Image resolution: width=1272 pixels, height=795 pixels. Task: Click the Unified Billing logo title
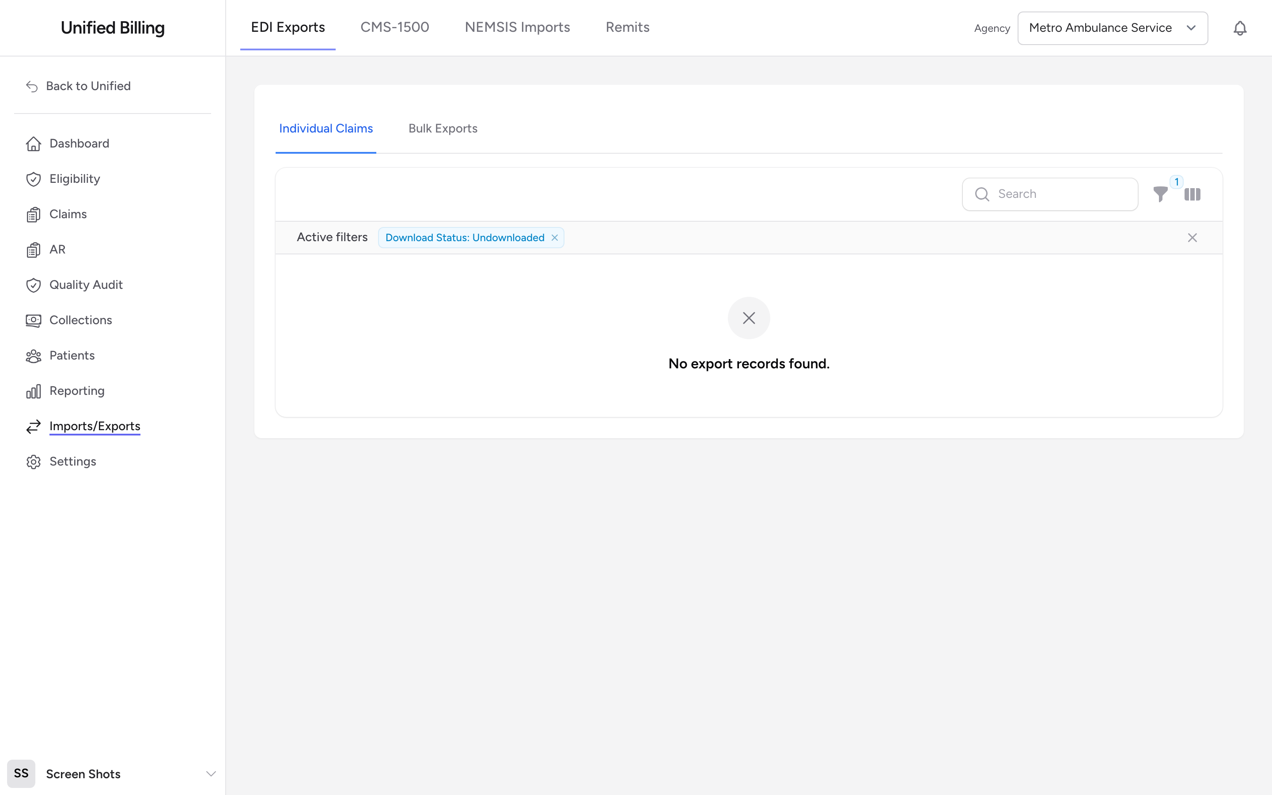click(x=113, y=28)
